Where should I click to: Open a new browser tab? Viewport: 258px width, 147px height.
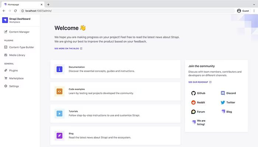48,4
